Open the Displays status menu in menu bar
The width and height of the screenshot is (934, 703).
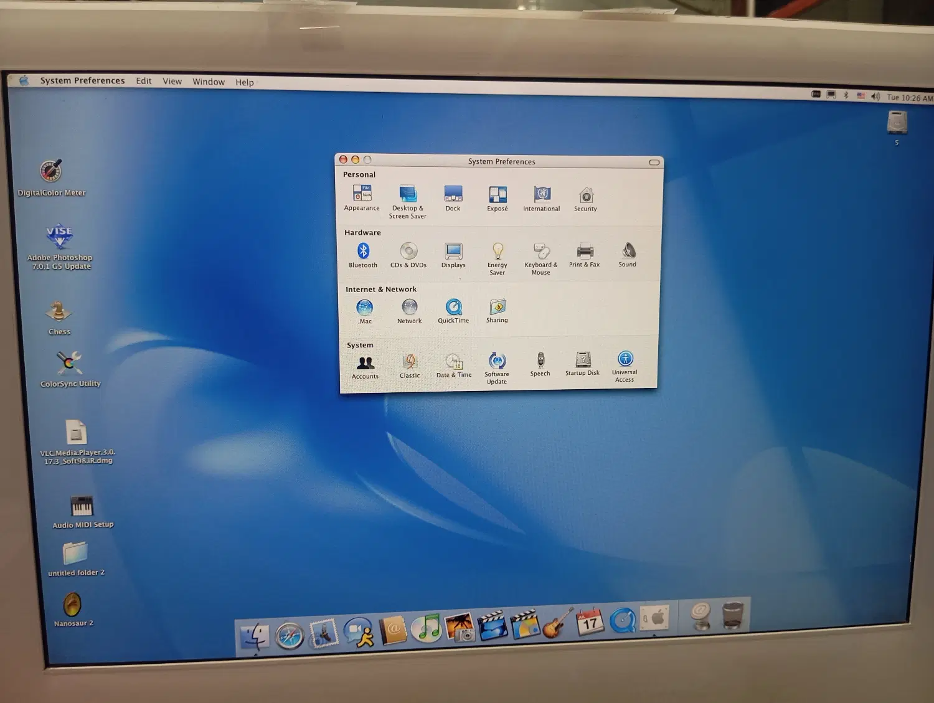pyautogui.click(x=831, y=95)
